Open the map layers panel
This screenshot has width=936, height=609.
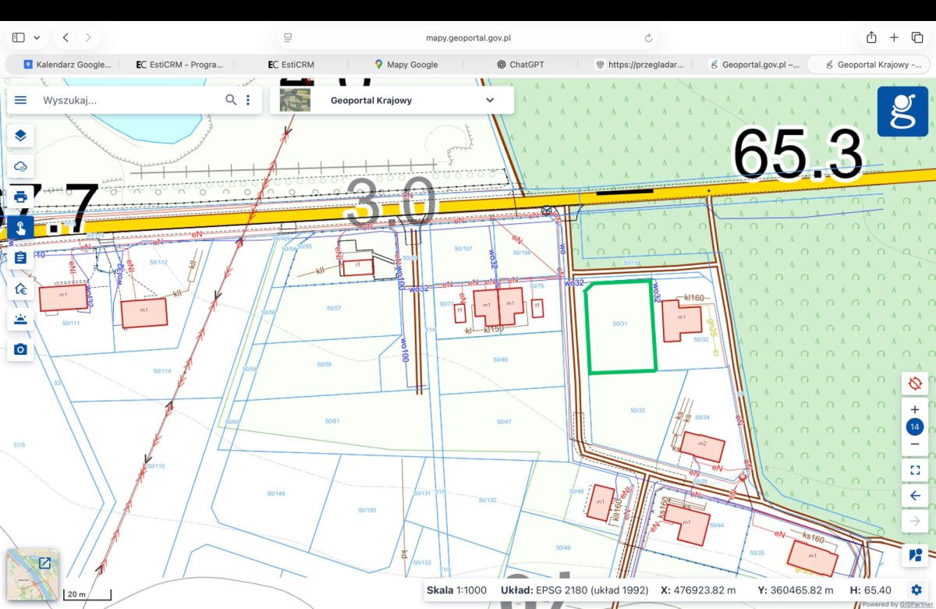pos(20,135)
